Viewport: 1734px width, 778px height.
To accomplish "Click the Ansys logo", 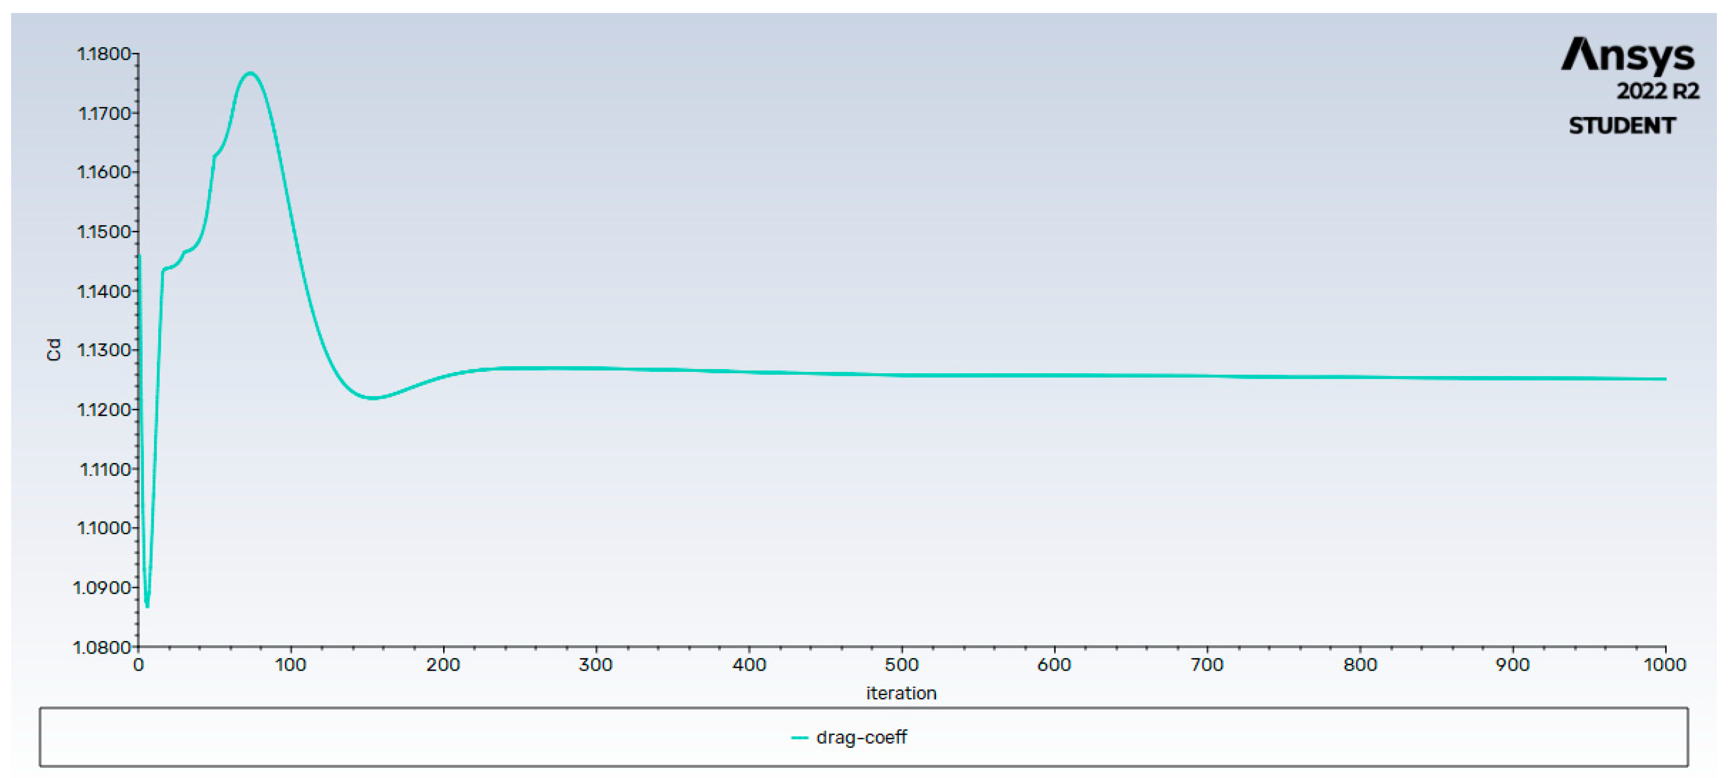I will pyautogui.click(x=1627, y=55).
